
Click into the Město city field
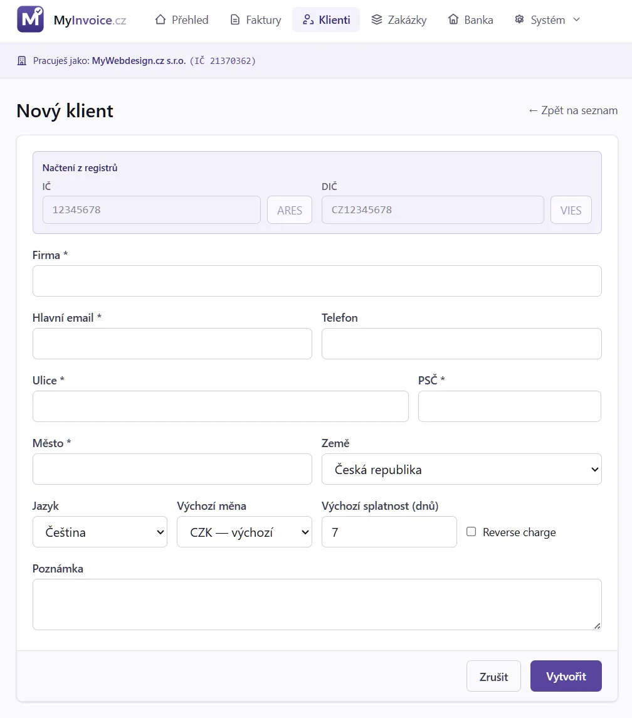(x=172, y=469)
